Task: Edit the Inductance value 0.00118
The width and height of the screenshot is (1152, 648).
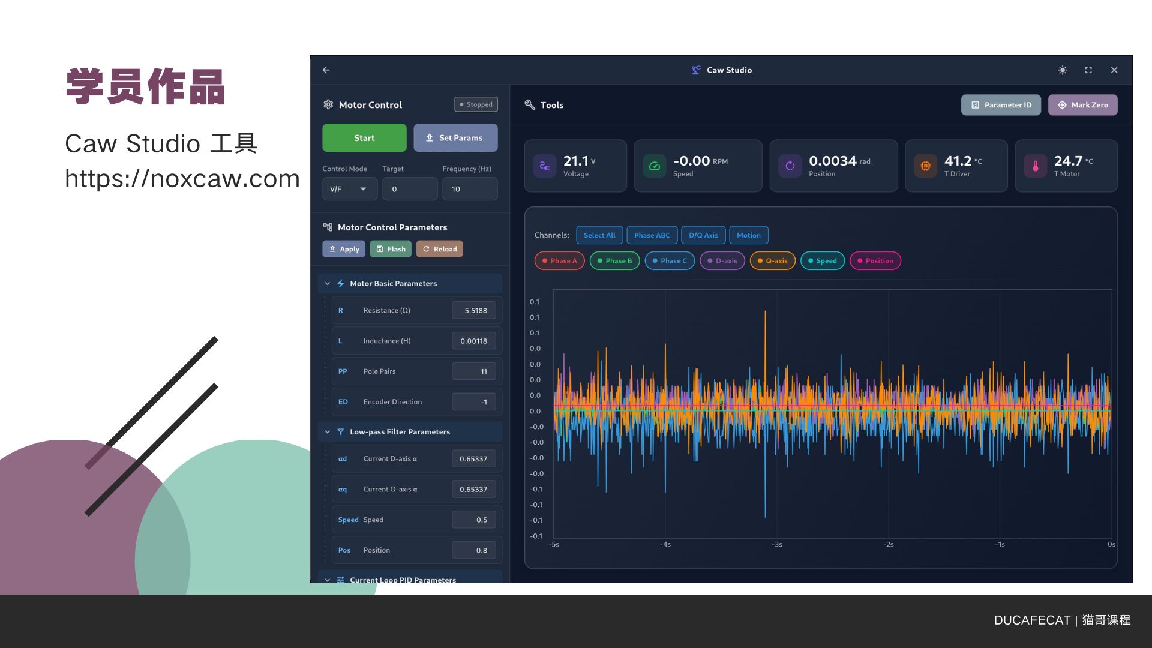Action: (x=474, y=341)
